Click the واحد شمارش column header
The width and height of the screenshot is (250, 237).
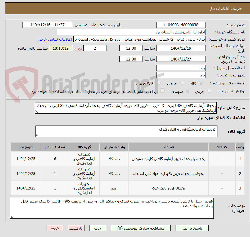(114, 147)
